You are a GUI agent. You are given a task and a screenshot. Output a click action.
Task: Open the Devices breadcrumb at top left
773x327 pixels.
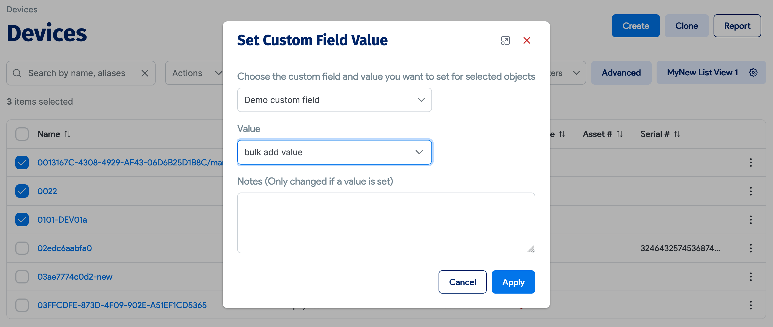pos(21,9)
